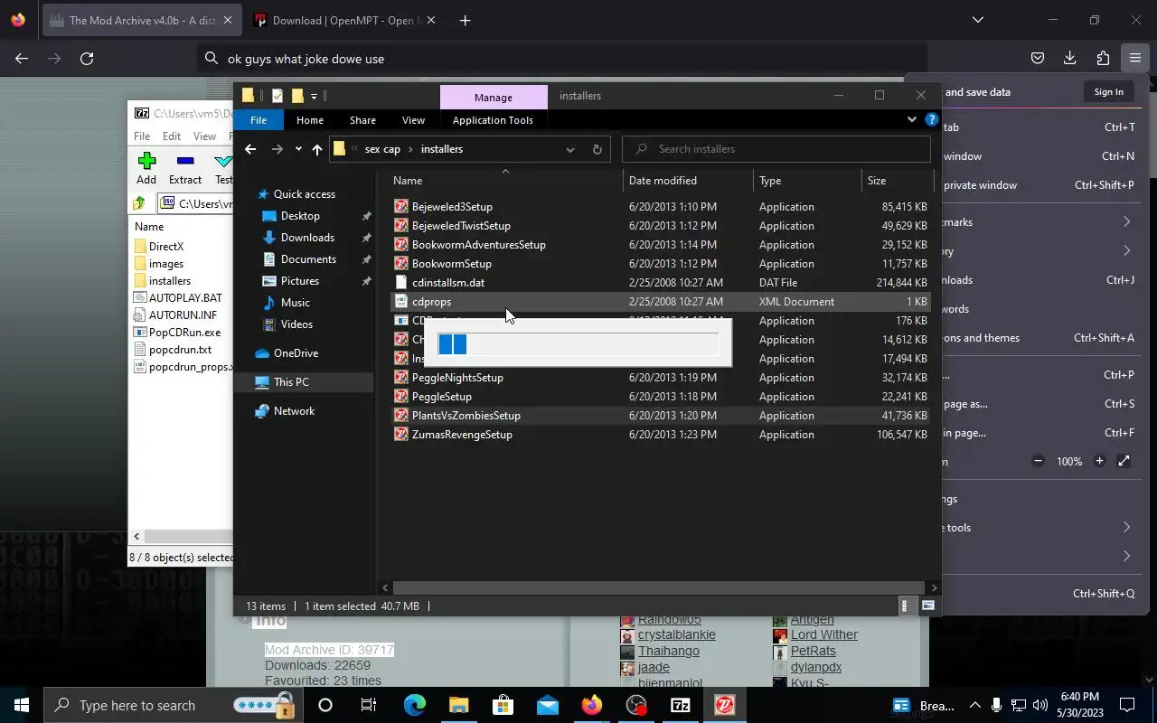This screenshot has width=1157, height=723.
Task: Toggle the pin next to Documents
Action: click(x=366, y=259)
